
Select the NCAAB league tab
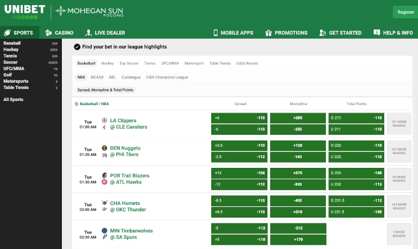click(97, 77)
